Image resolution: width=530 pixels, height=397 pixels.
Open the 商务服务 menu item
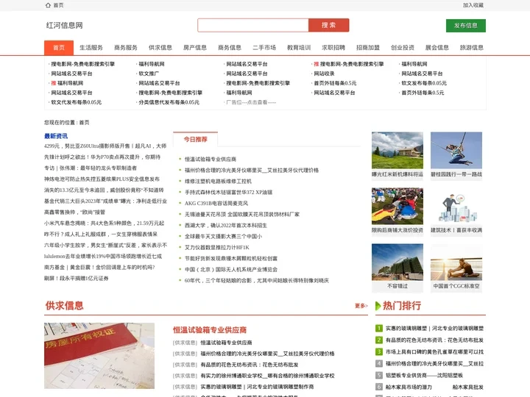click(x=126, y=48)
